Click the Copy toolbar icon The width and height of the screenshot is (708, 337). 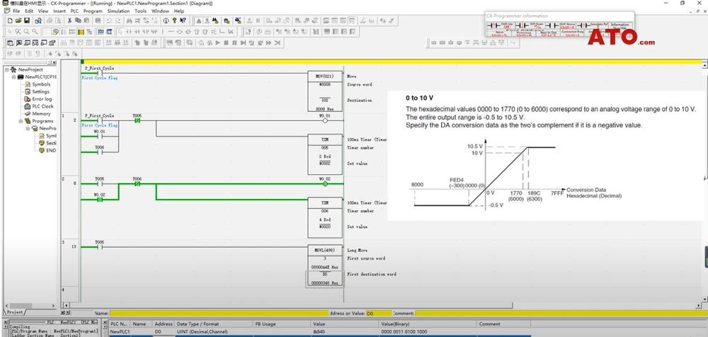(x=78, y=21)
